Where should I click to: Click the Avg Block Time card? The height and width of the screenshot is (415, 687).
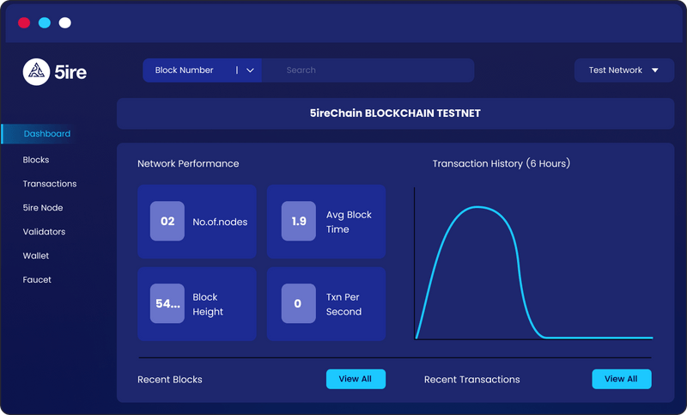(x=326, y=222)
